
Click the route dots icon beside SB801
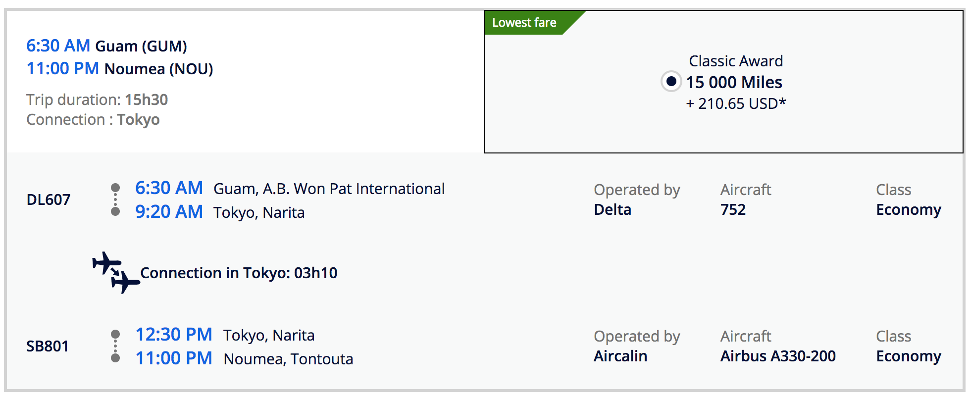tap(115, 346)
